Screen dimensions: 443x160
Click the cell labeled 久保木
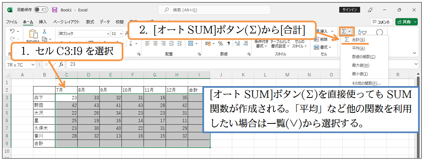click(44, 129)
